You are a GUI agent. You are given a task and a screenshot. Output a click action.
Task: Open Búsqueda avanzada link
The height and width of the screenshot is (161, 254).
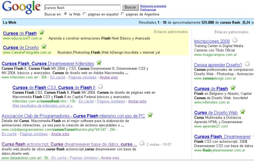[x=153, y=6]
